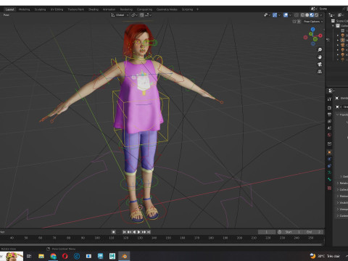The height and width of the screenshot is (261, 348).
Task: Select material preview shading
Action: tap(312, 15)
